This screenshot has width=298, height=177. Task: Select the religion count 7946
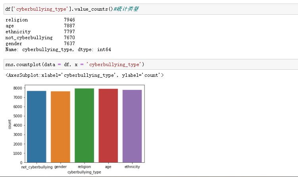click(69, 20)
